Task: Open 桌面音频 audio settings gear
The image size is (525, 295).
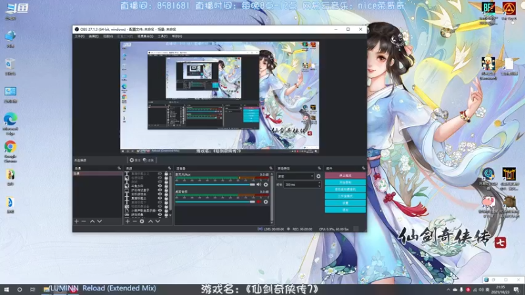Action: pos(266,202)
